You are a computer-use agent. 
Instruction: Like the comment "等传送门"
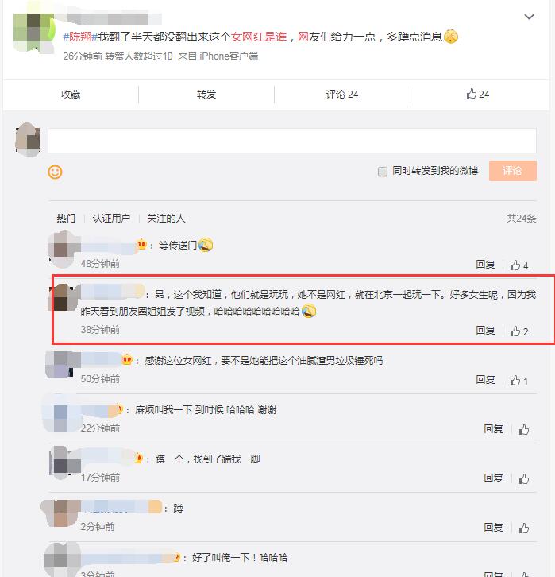click(519, 265)
